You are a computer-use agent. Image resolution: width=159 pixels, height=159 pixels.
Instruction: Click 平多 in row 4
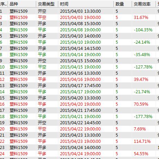[42, 30]
